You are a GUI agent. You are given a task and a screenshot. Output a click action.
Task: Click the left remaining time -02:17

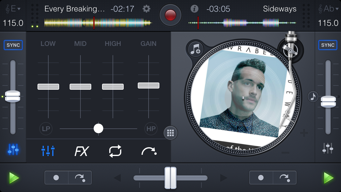click(122, 9)
